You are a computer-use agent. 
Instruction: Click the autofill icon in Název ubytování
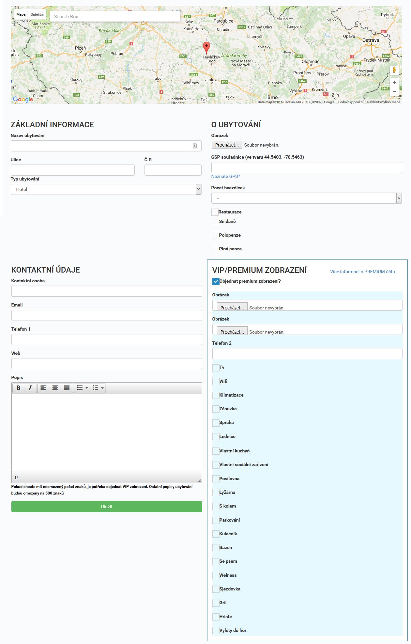click(x=195, y=146)
